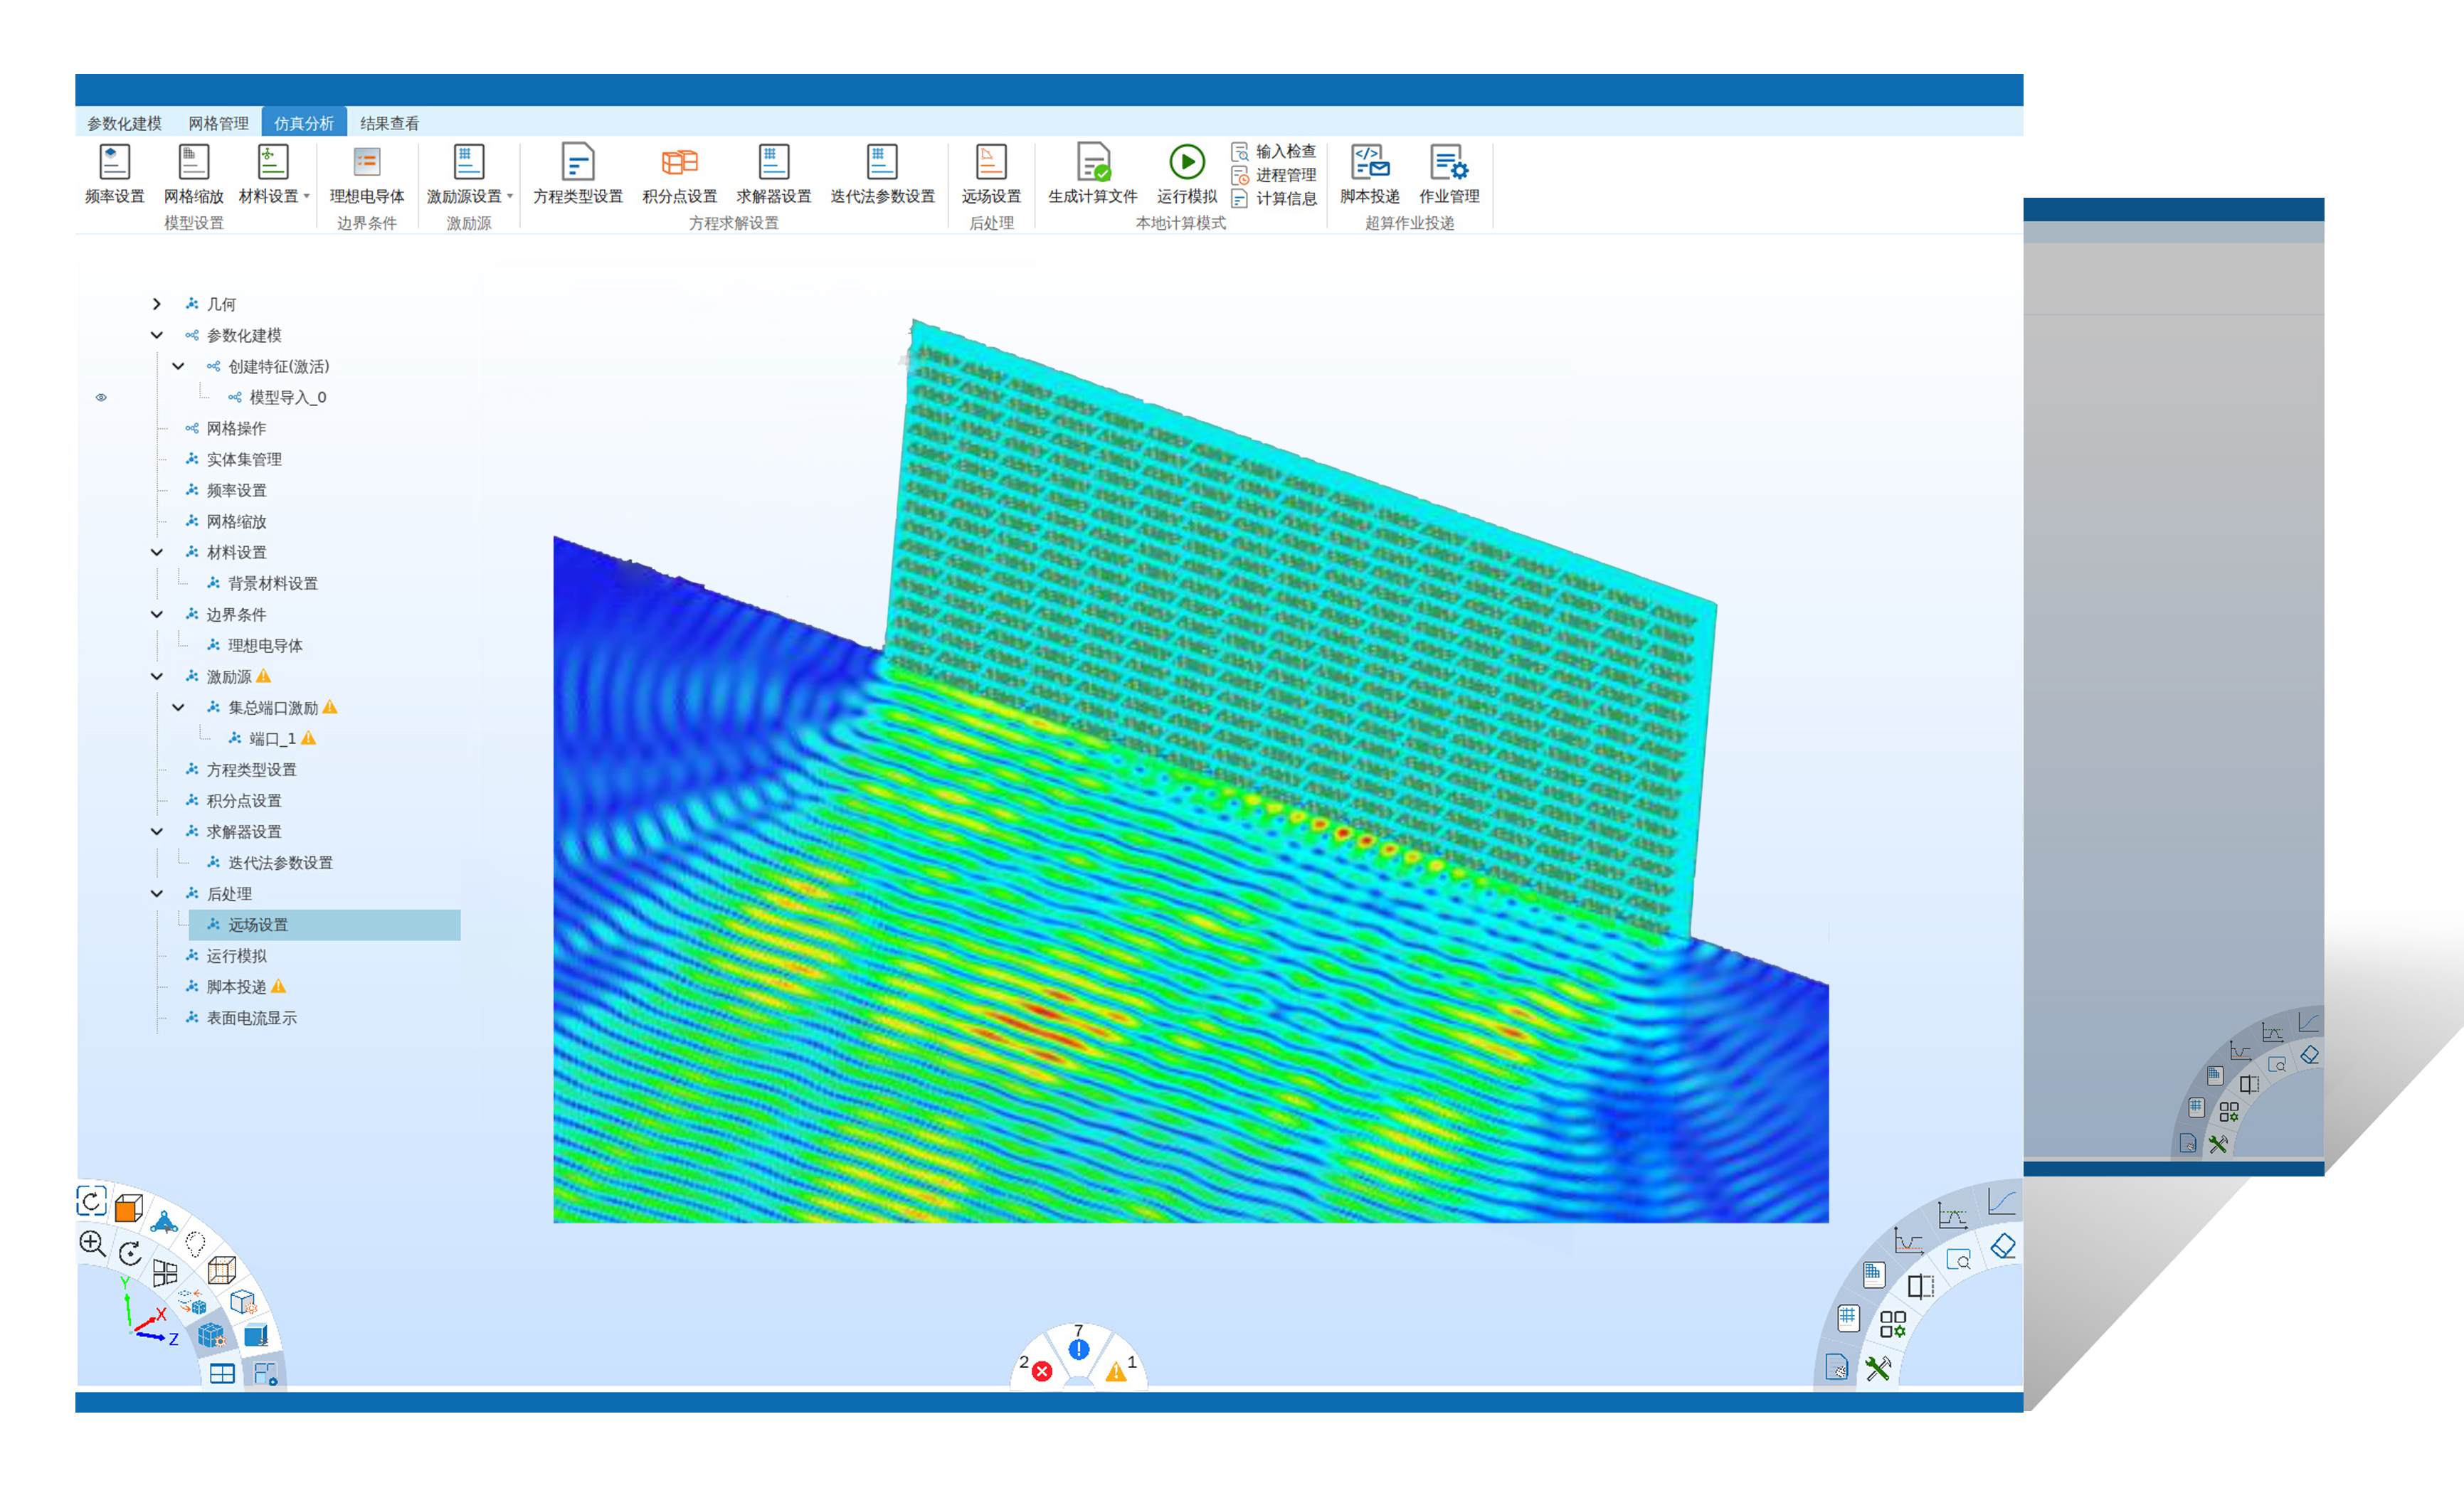
Task: Expand the 几何 tree node
Action: click(x=157, y=304)
